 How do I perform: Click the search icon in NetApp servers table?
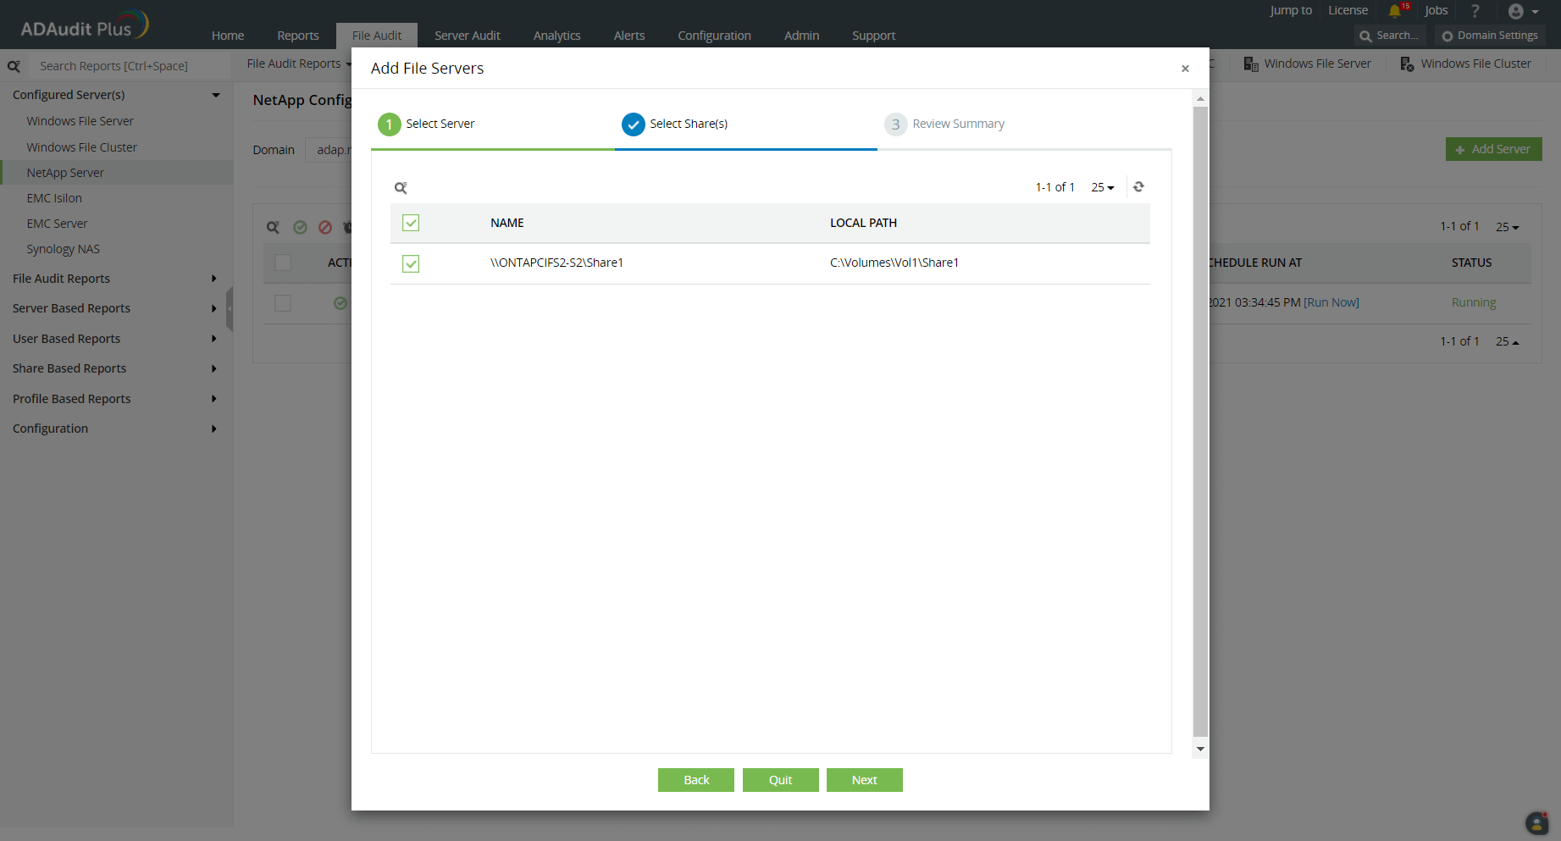pyautogui.click(x=273, y=227)
